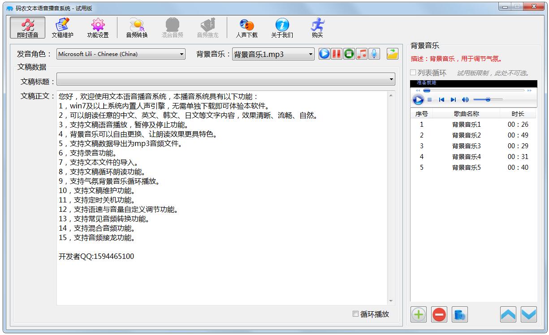Export the script audio via the folder icon
Viewport: 549px width, 335px height.
[x=392, y=54]
